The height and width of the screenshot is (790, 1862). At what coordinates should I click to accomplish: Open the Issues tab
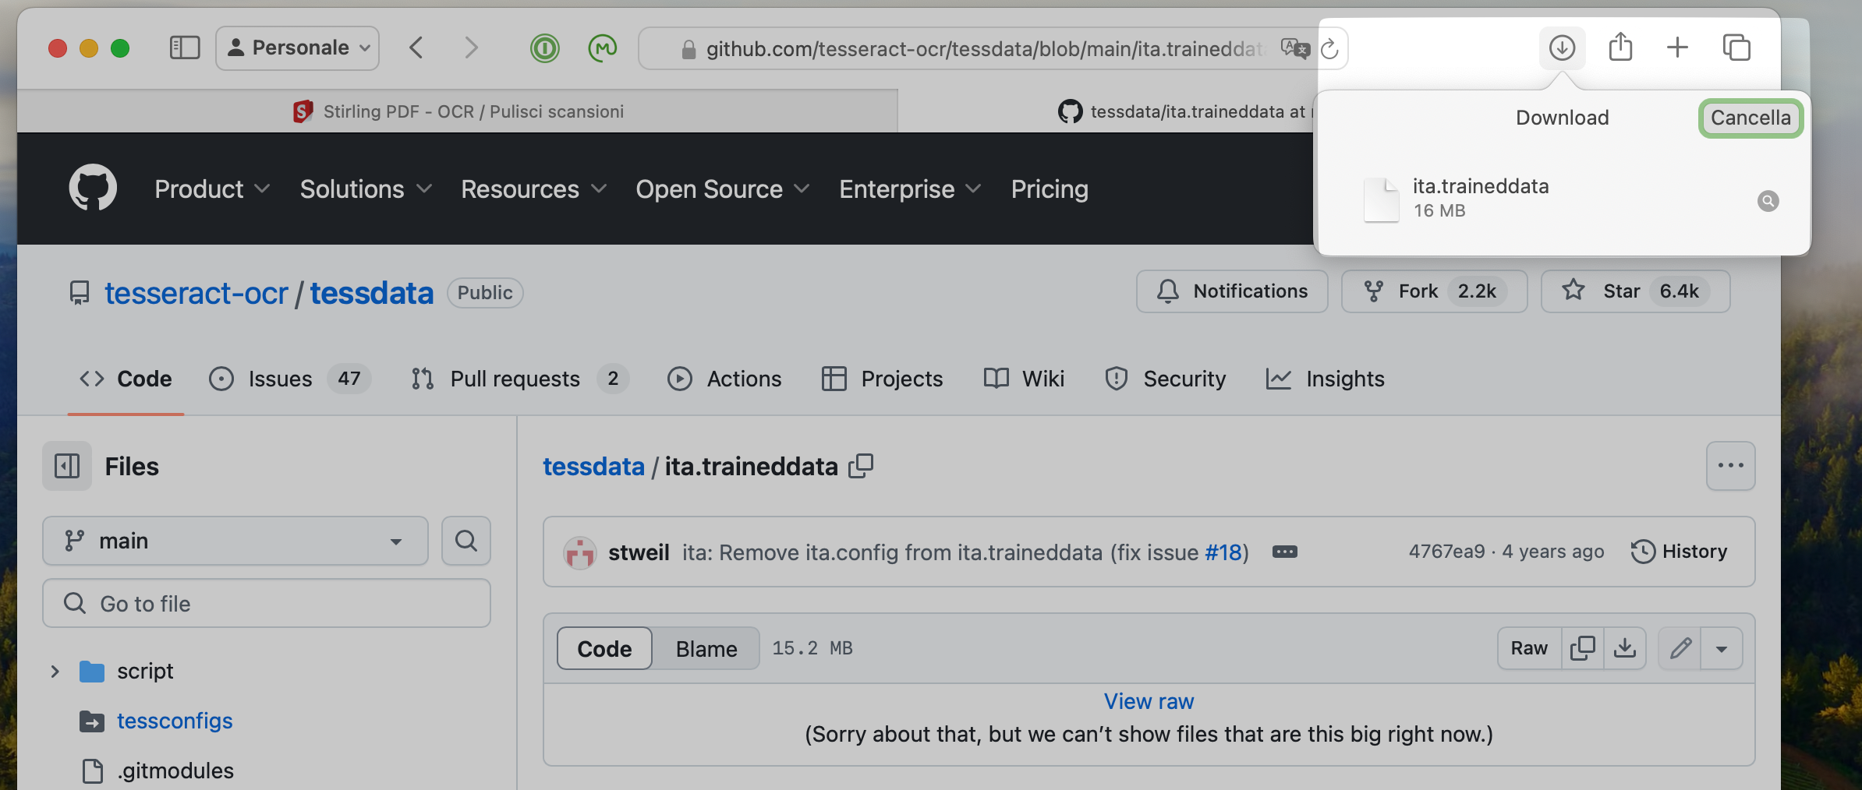[289, 379]
